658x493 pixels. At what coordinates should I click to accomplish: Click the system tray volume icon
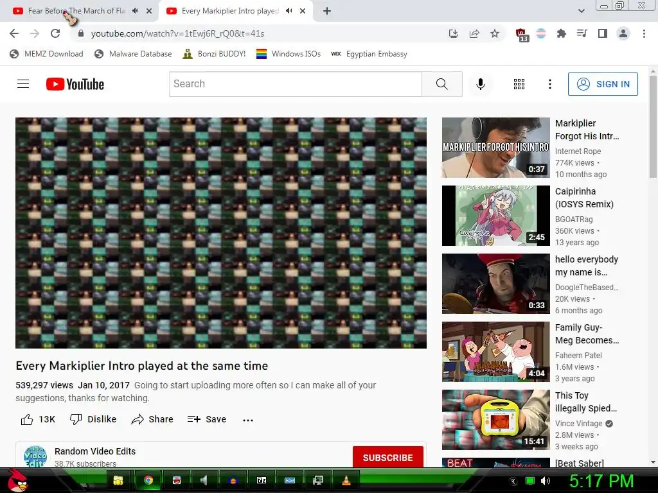point(546,481)
